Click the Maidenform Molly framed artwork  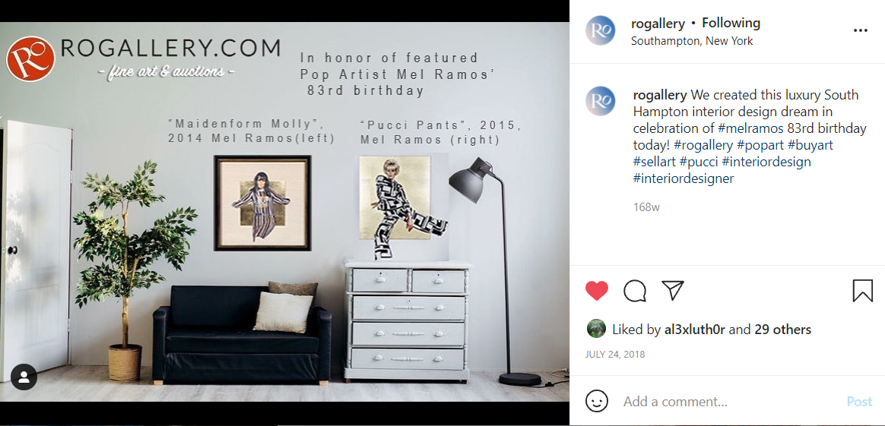[263, 203]
